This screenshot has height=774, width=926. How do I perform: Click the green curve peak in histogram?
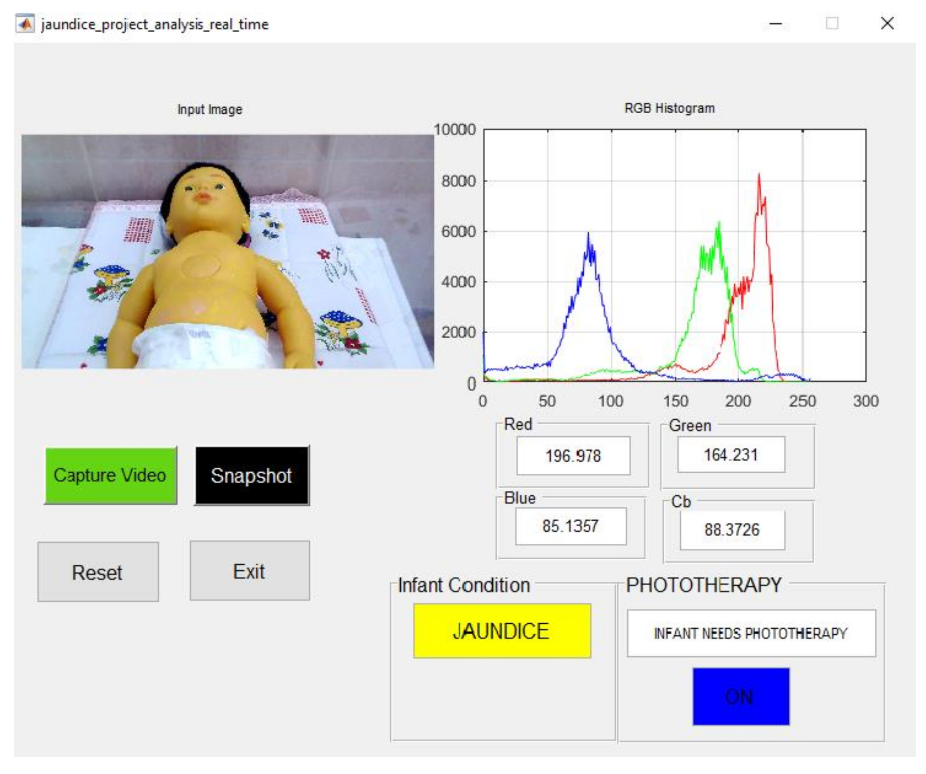point(719,224)
